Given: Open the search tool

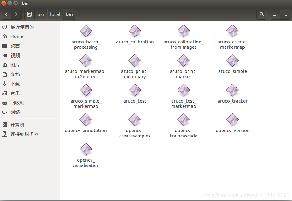Looking at the screenshot, I should (262, 14).
